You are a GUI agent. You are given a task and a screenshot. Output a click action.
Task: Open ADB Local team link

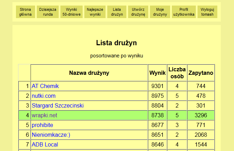pyautogui.click(x=45, y=144)
